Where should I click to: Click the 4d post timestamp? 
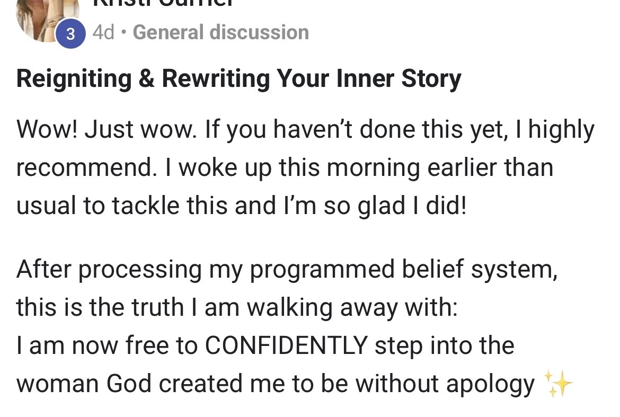(x=103, y=32)
